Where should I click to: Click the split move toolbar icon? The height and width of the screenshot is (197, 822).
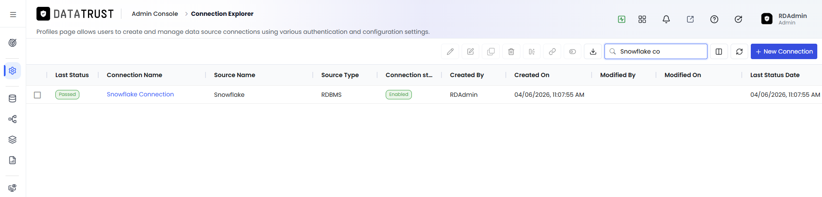(x=532, y=51)
